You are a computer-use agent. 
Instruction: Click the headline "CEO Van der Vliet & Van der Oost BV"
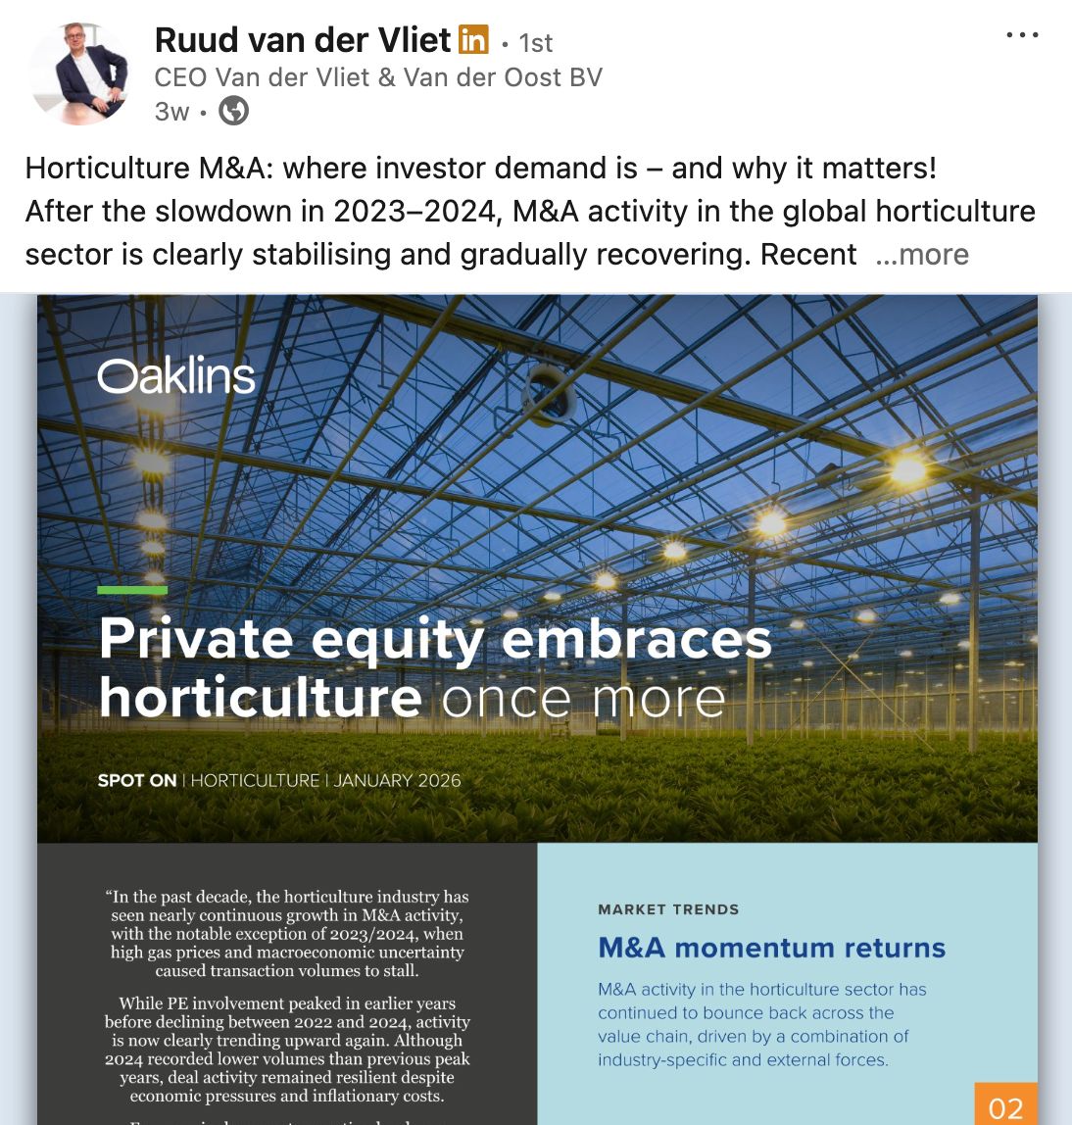[378, 76]
